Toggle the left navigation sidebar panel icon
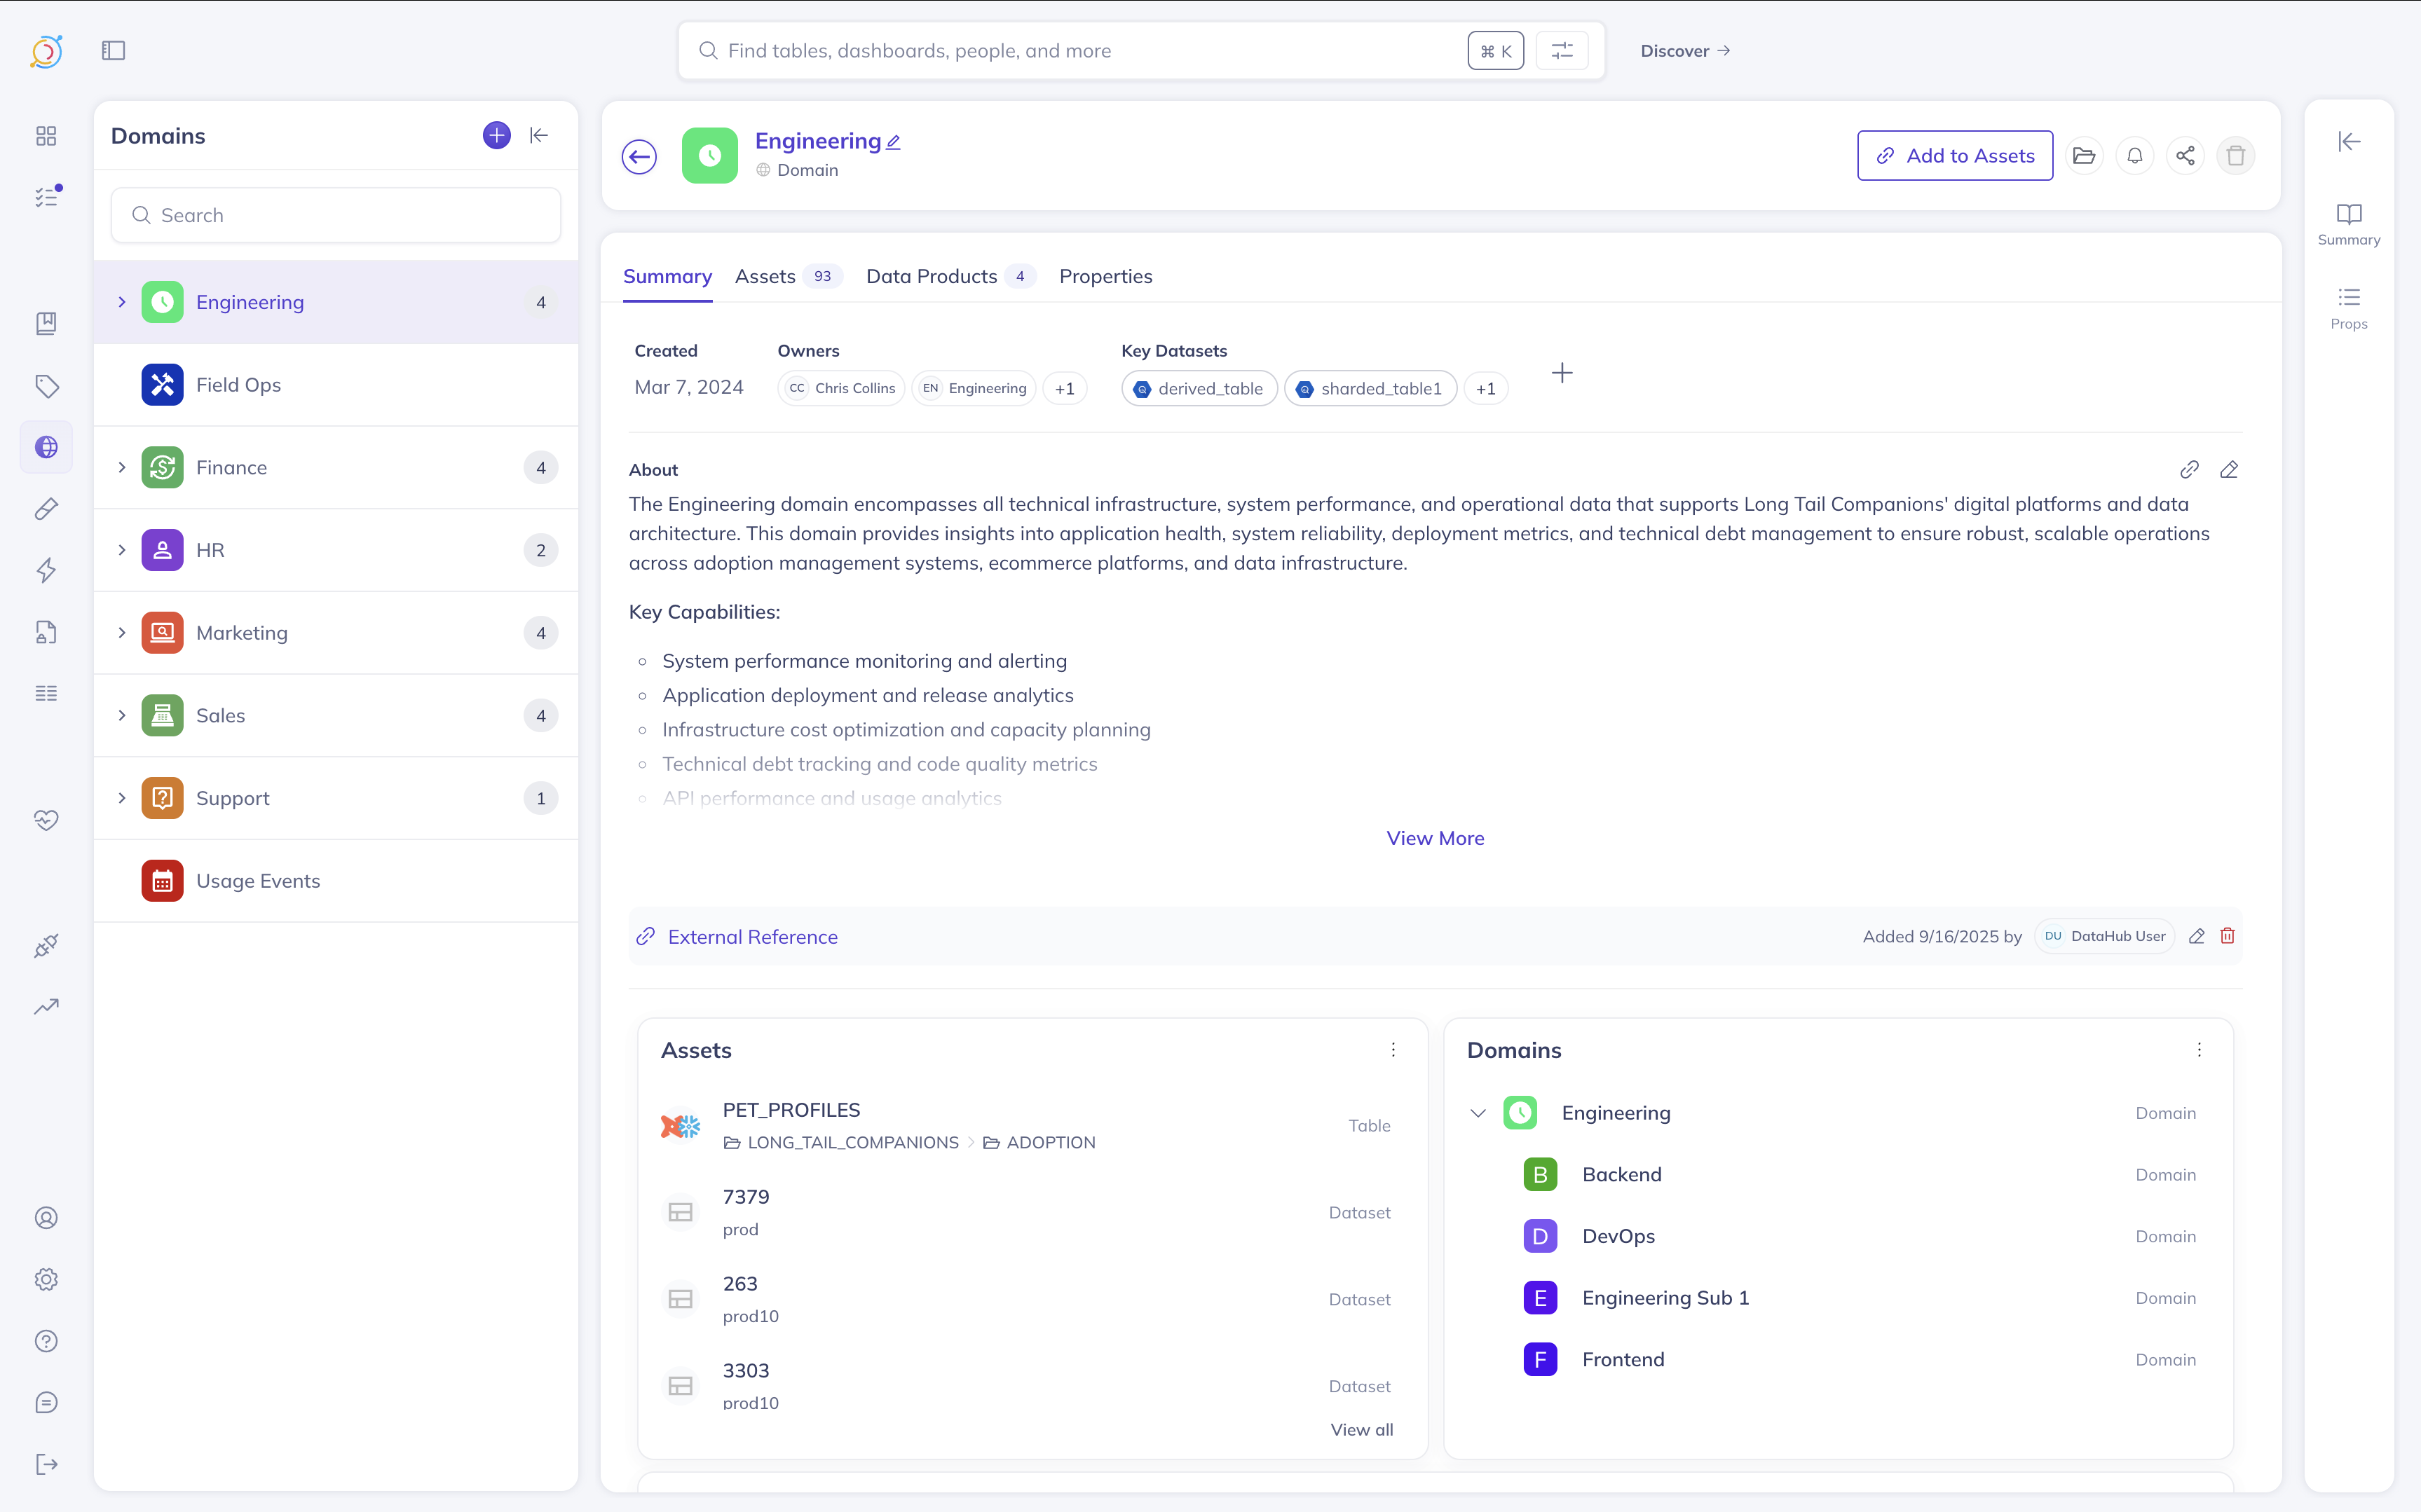2421x1512 pixels. tap(113, 51)
